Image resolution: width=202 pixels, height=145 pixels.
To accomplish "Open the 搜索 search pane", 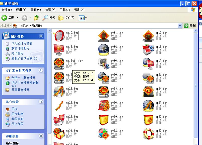I will pyautogui.click(x=49, y=18).
